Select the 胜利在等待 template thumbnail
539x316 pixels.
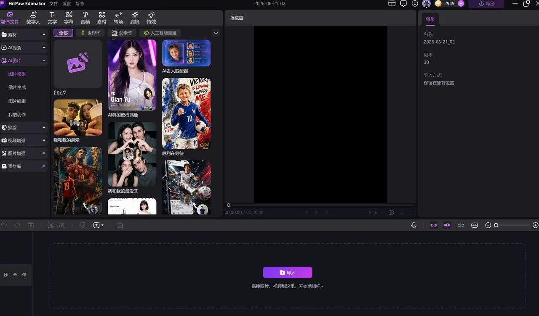[x=187, y=113]
